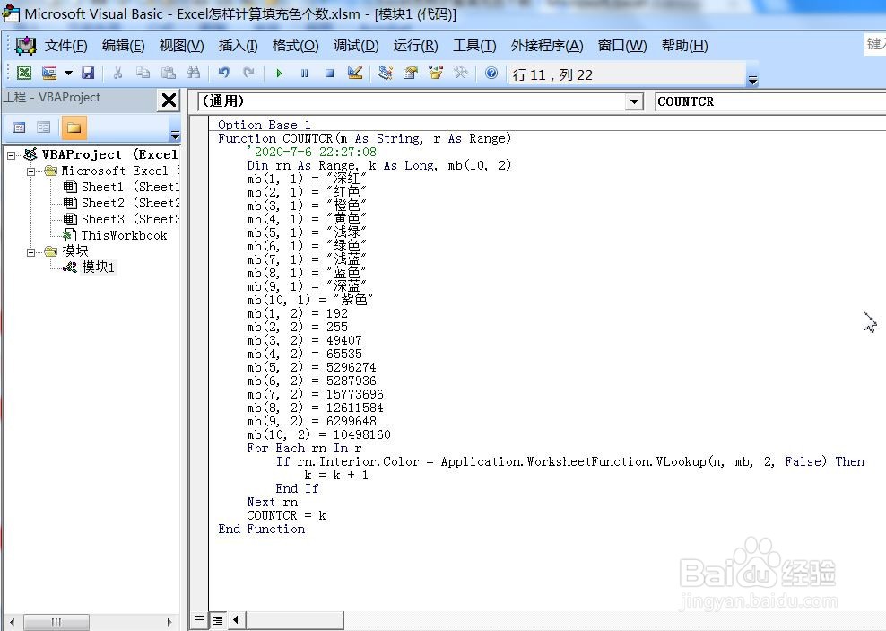Open Properties Window toolbar icon

click(x=411, y=73)
